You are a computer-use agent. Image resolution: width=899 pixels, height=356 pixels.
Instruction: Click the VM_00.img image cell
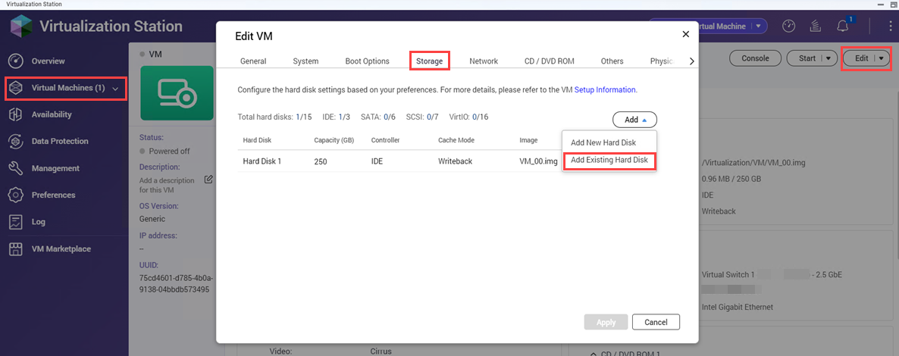[x=538, y=161]
